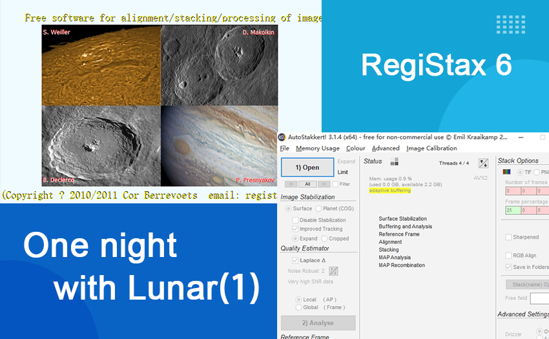
Task: Click the Noise Robust adjust icon
Action: [x=333, y=271]
